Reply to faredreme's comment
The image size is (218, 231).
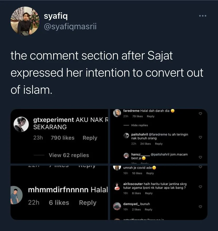(x=151, y=116)
